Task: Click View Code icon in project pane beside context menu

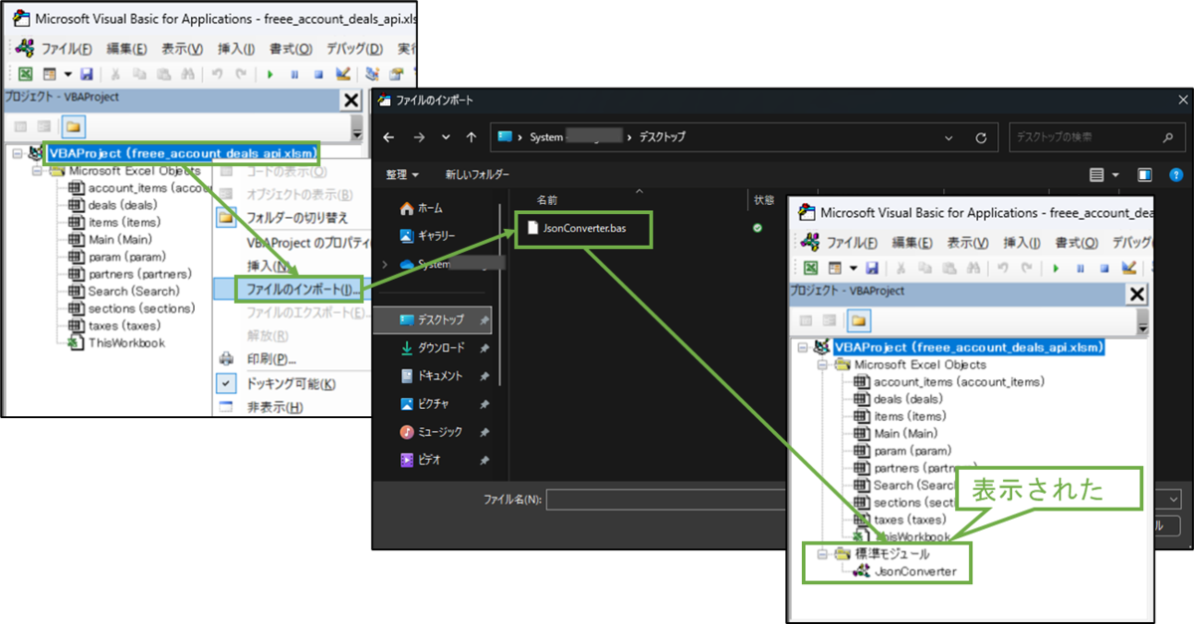Action: [x=20, y=126]
